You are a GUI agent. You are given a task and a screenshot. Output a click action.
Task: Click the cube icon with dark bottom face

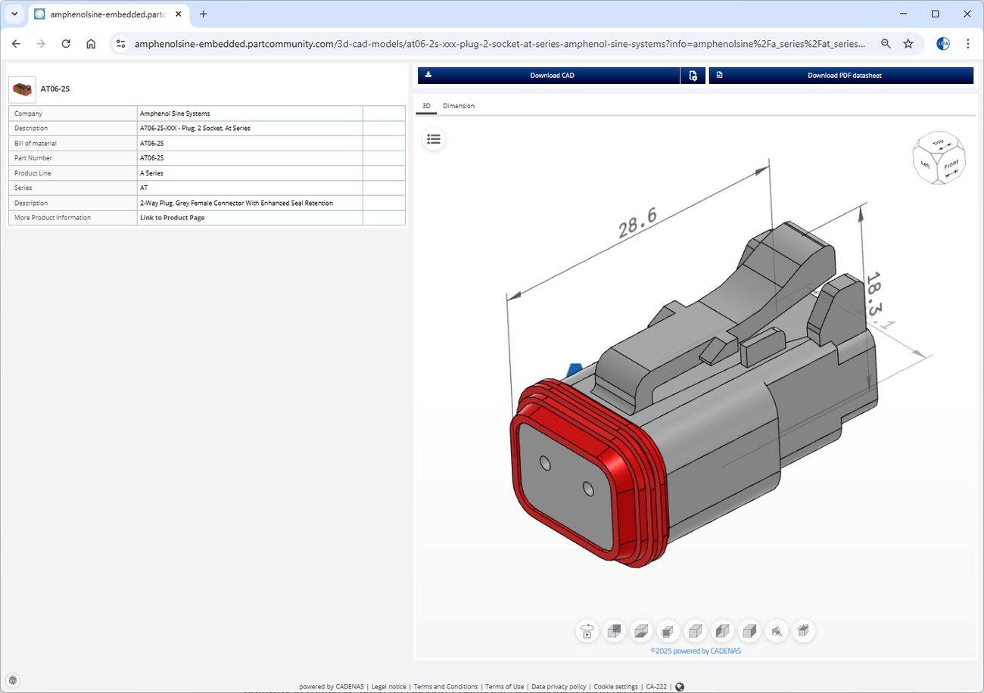coord(641,631)
